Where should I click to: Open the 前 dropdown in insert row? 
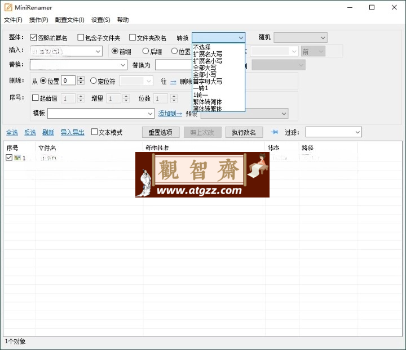click(313, 51)
